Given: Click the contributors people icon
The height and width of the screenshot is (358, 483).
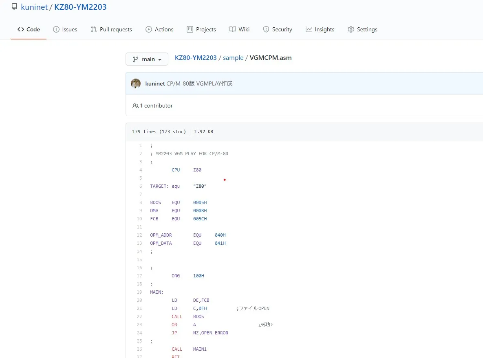Looking at the screenshot, I should [136, 106].
